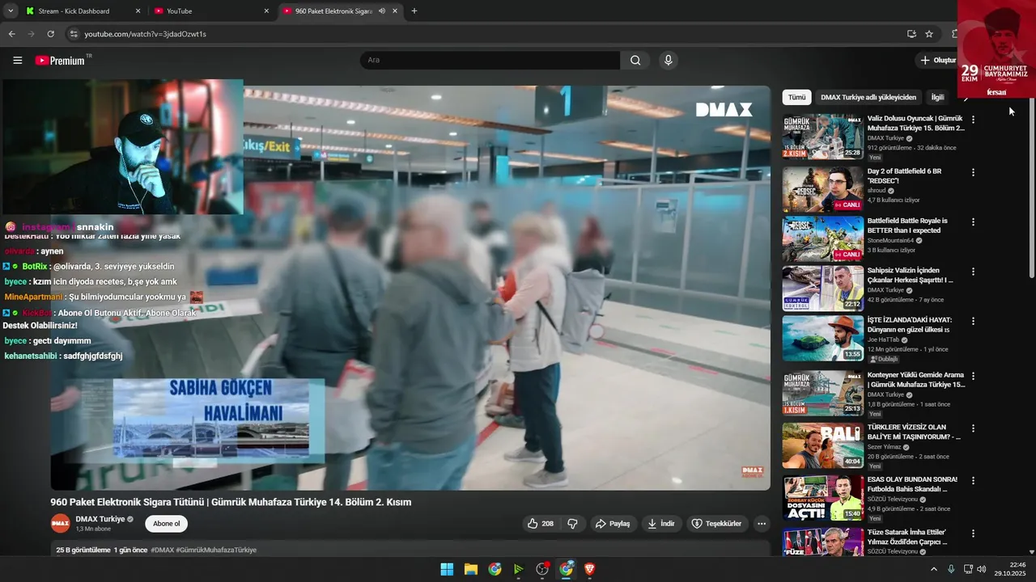
Task: Open Brave browser from taskbar
Action: 590,569
